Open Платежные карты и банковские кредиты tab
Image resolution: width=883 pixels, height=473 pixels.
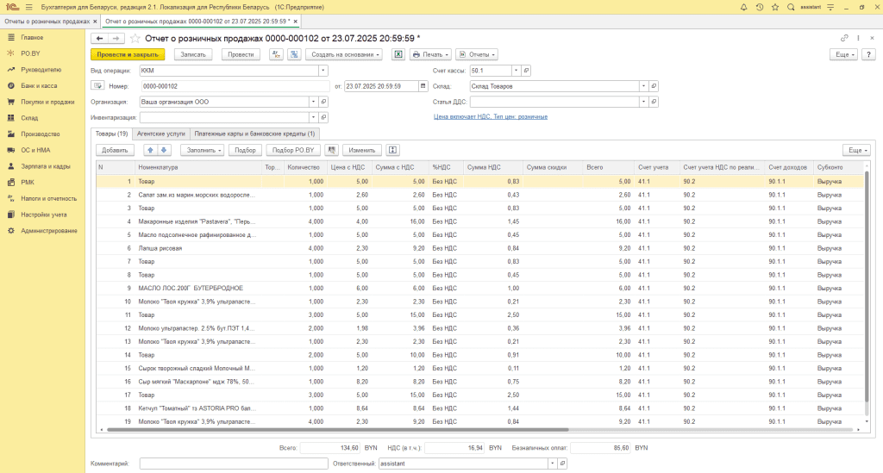[254, 134]
